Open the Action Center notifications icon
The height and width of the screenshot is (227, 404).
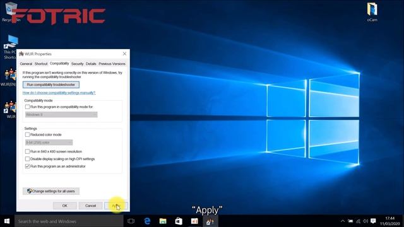pos(373,221)
